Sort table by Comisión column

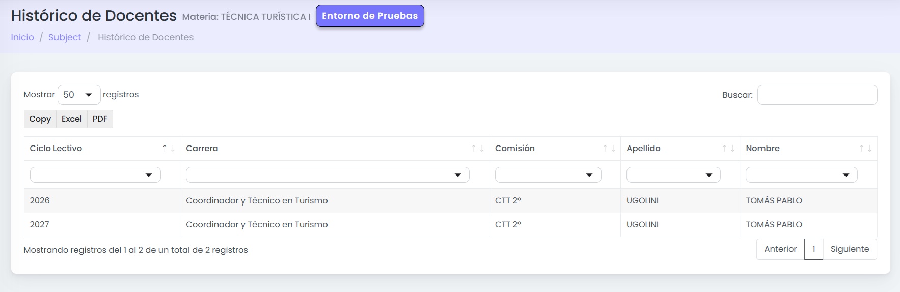555,149
